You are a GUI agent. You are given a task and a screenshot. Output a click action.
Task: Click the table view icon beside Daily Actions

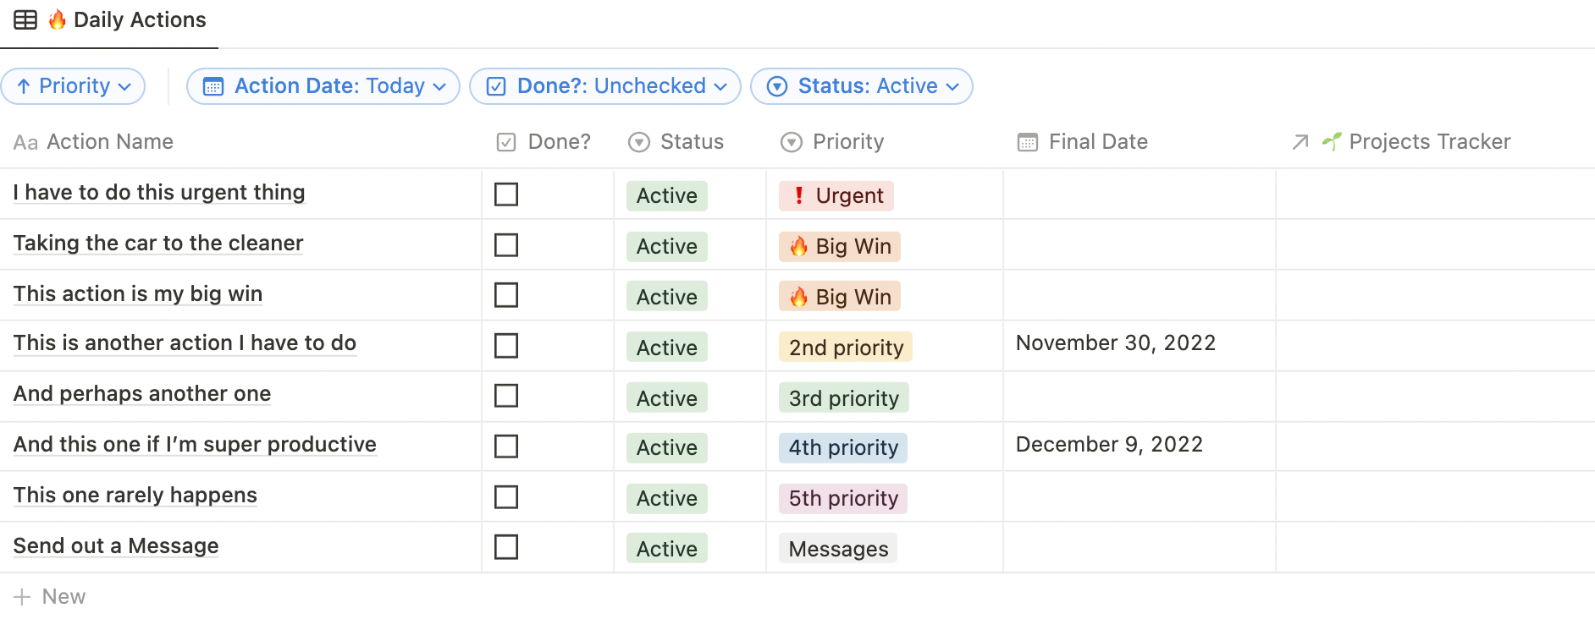point(25,19)
